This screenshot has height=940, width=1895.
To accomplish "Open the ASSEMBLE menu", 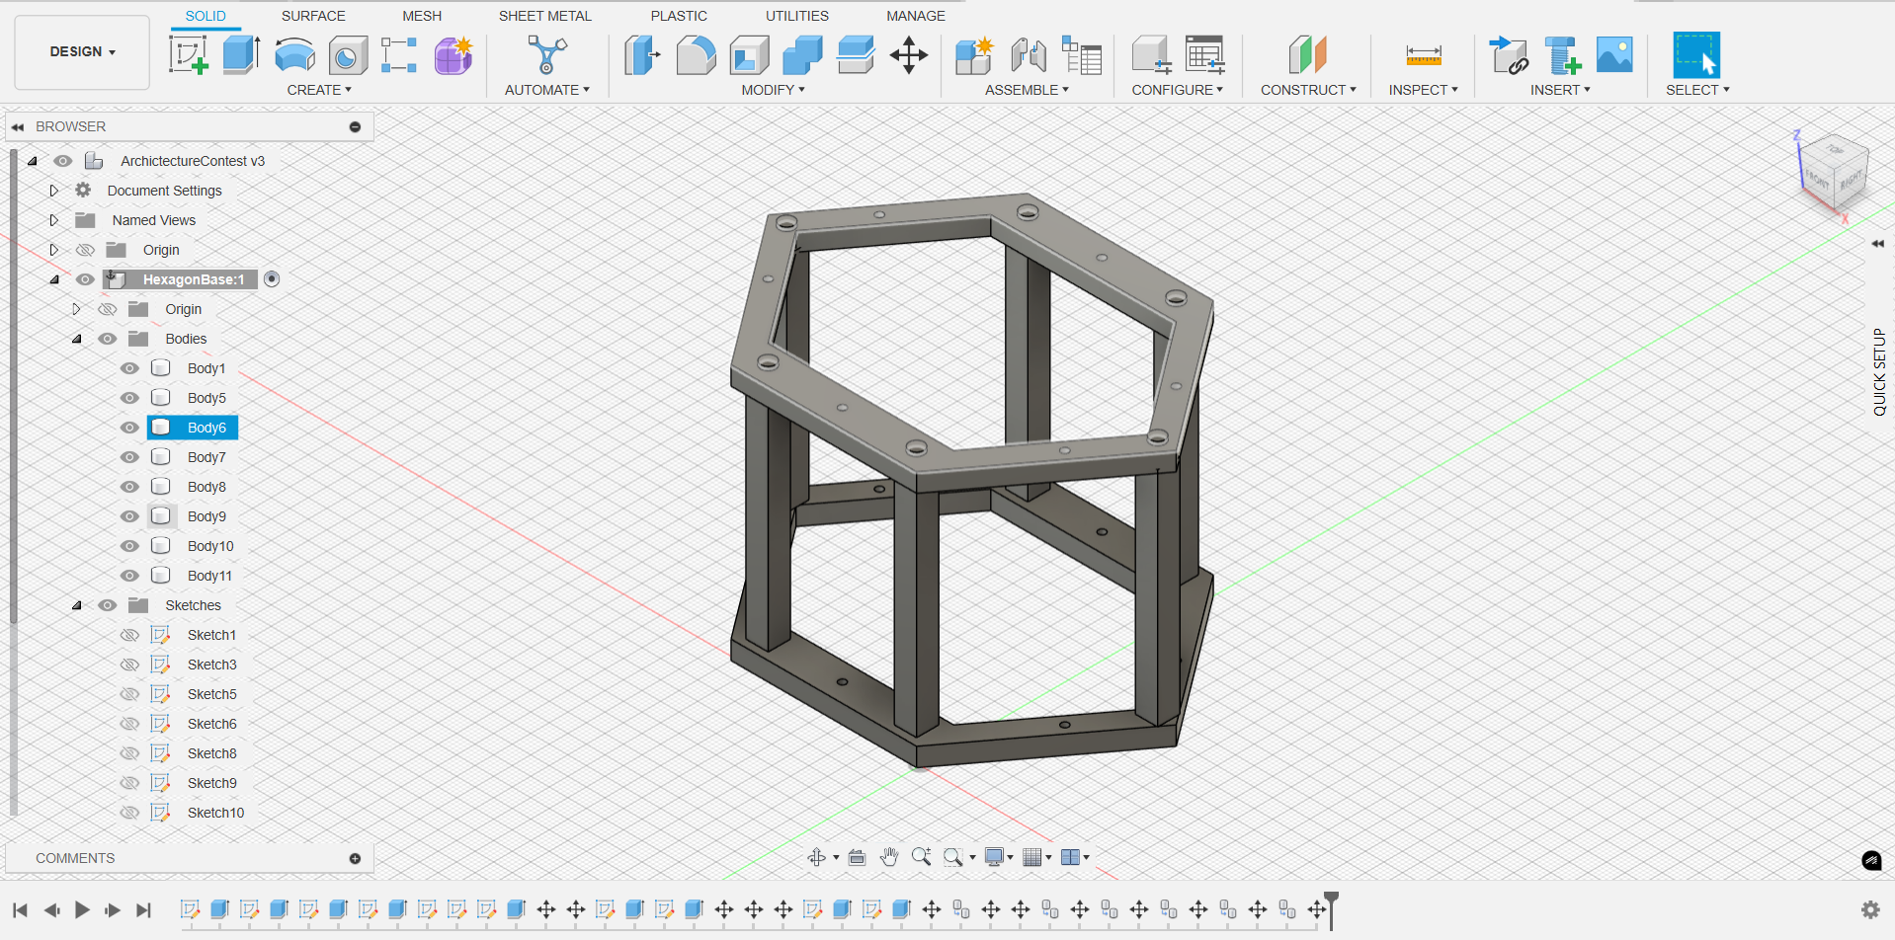I will (x=1027, y=90).
